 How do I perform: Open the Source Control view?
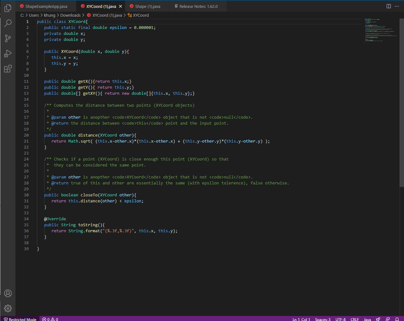pos(8,38)
